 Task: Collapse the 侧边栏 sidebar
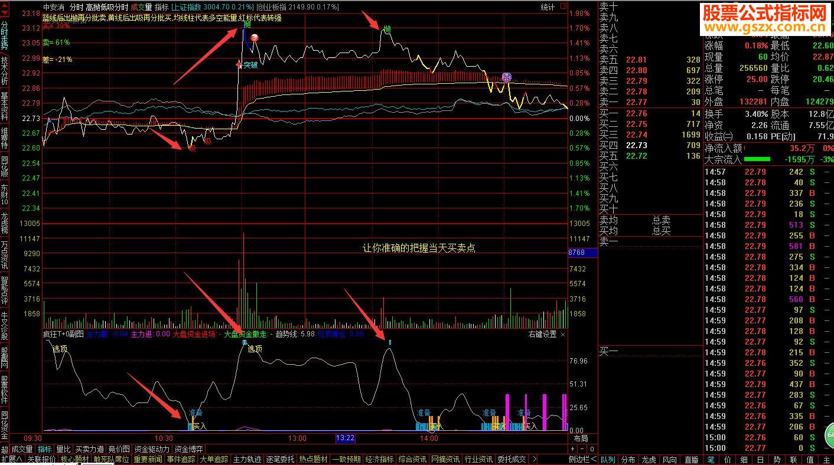pyautogui.click(x=583, y=459)
